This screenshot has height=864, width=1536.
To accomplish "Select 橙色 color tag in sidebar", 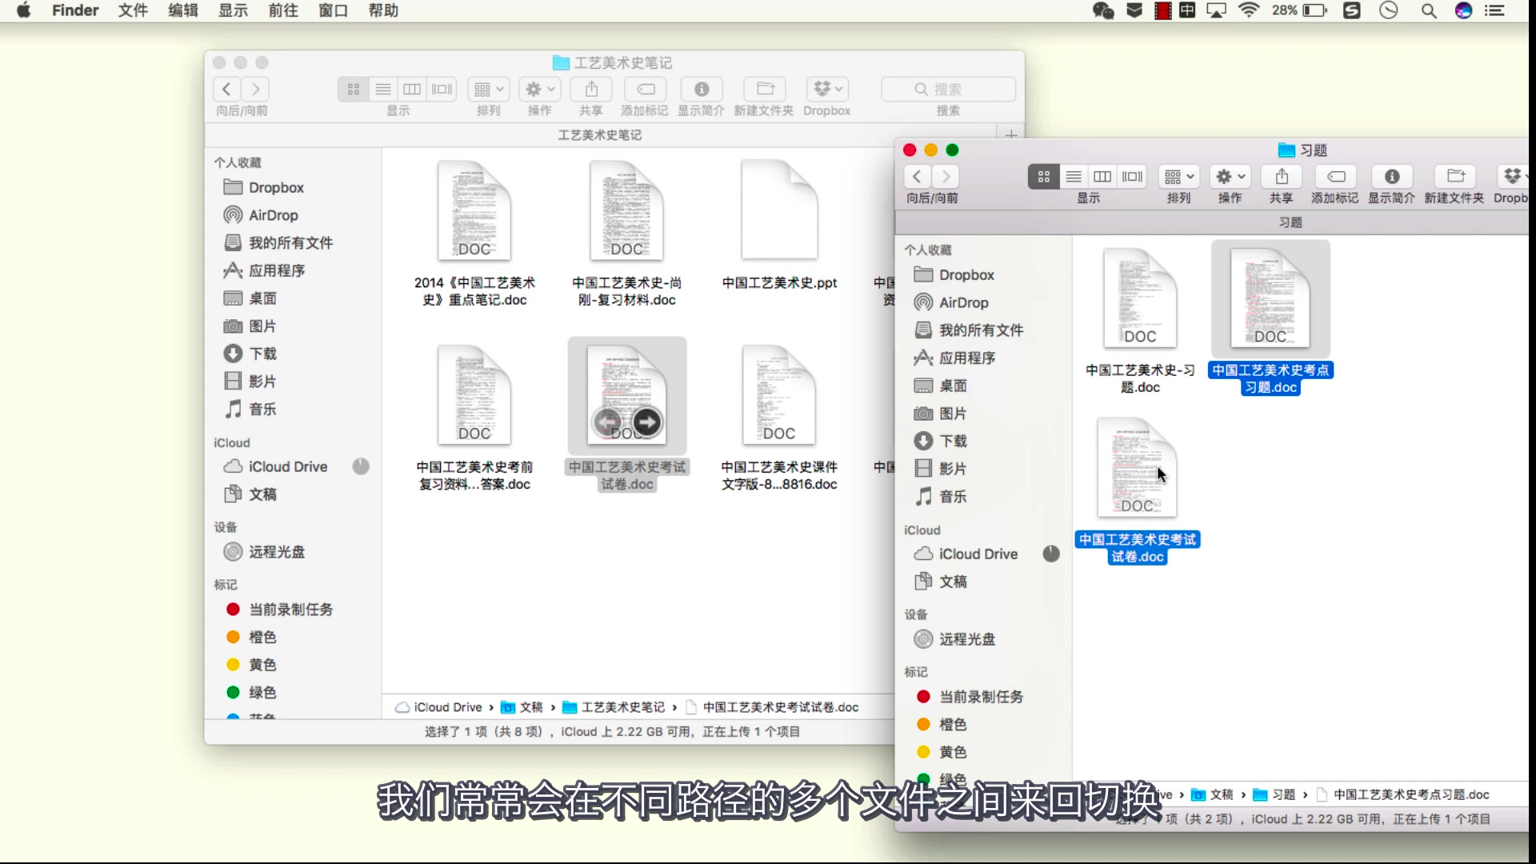I will tap(954, 724).
